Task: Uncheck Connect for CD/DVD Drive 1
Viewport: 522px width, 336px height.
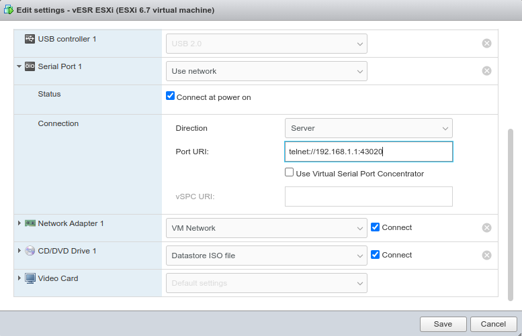Action: pos(376,255)
